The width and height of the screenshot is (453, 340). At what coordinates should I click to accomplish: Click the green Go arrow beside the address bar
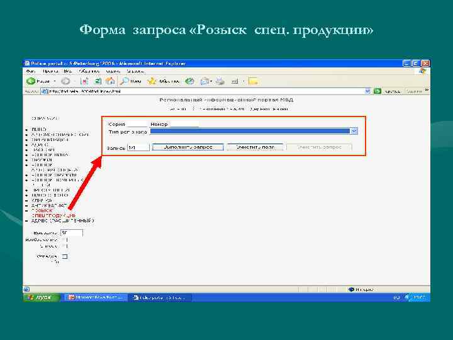(x=377, y=91)
